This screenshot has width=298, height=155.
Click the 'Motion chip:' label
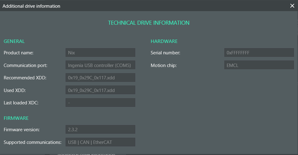point(163,65)
